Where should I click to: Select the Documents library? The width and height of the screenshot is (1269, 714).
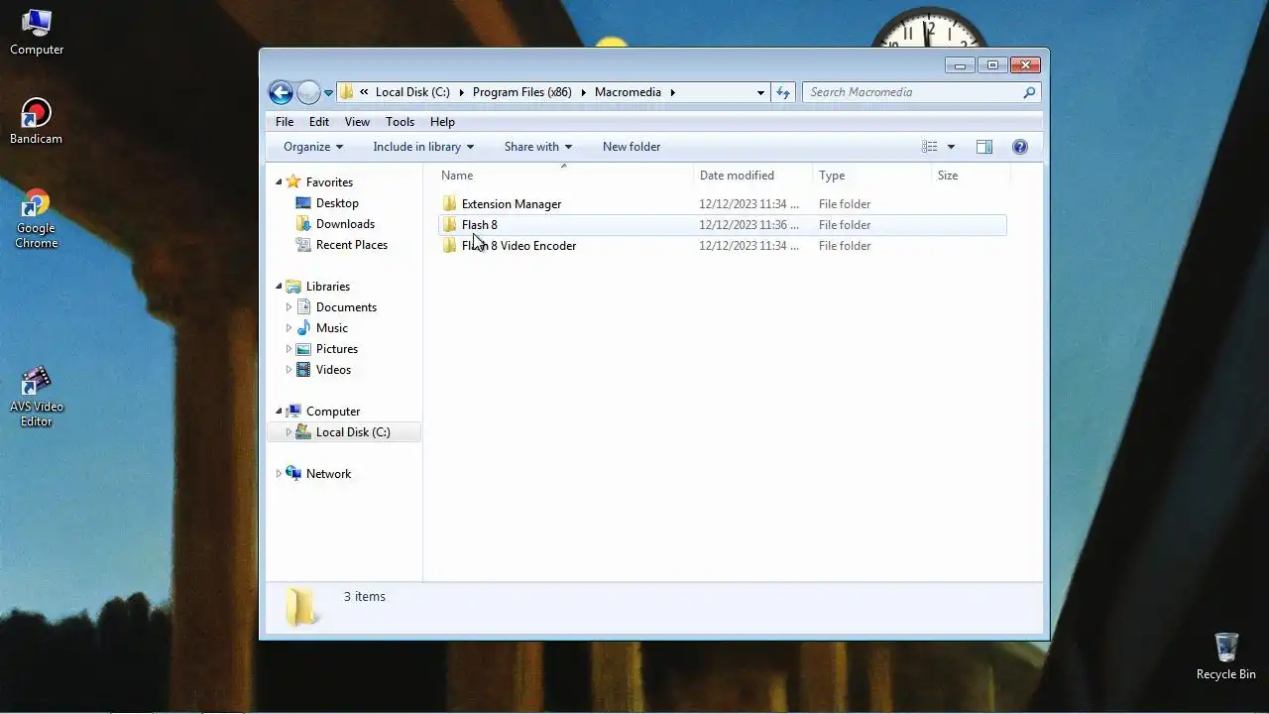[x=346, y=307]
